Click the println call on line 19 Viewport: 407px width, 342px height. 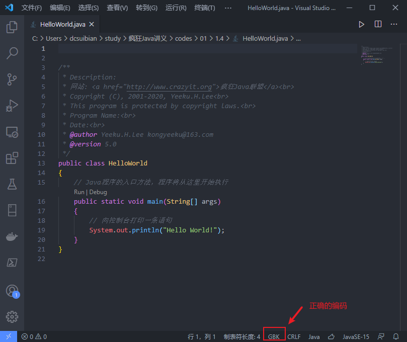click(x=145, y=230)
